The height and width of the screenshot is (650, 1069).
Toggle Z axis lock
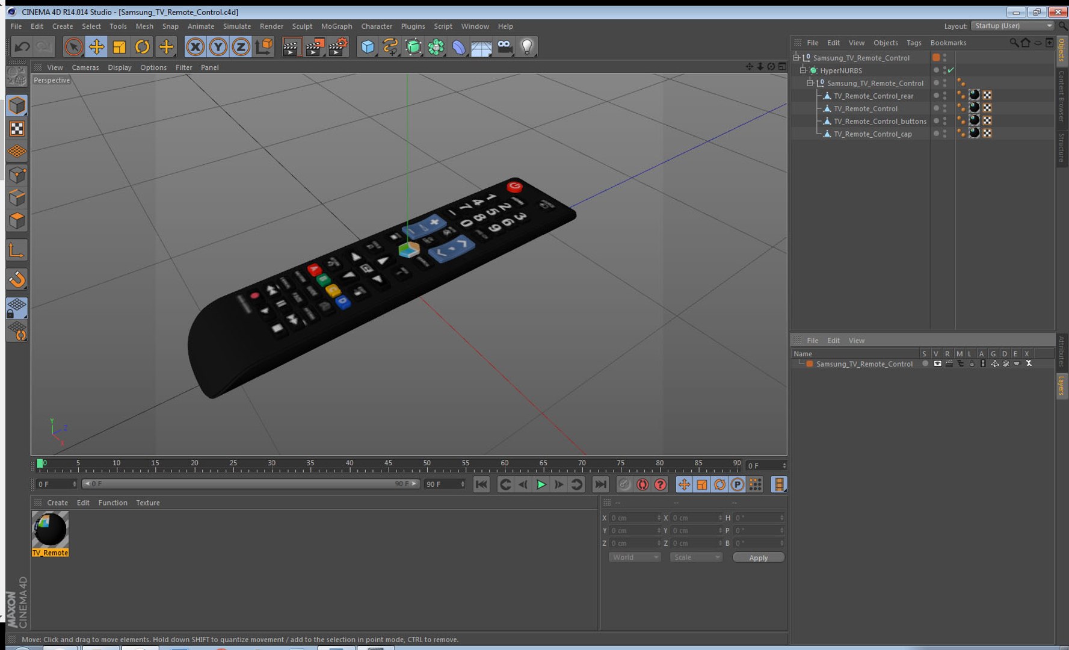241,46
